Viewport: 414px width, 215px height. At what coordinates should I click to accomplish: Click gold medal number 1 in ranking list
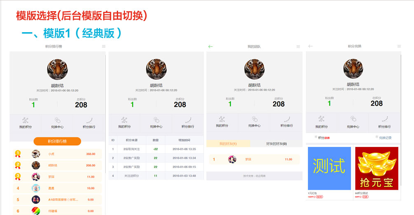point(18,154)
